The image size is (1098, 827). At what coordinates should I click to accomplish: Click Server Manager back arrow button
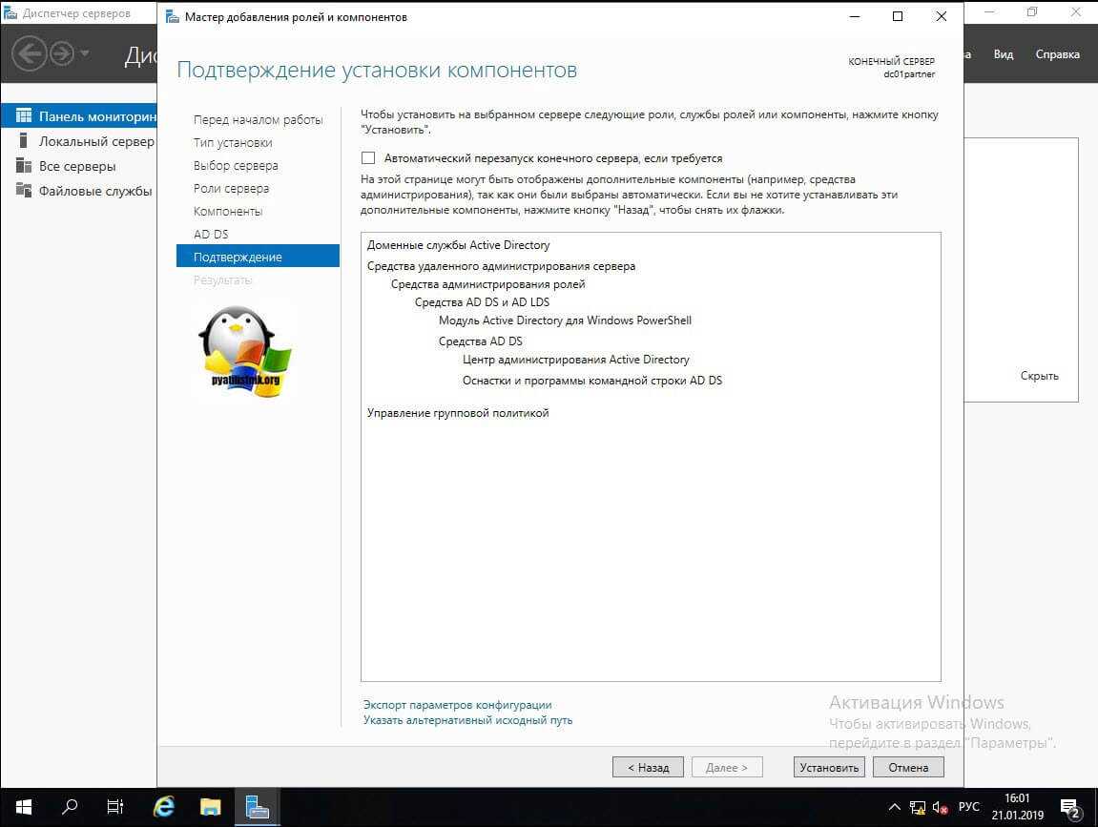tap(30, 53)
